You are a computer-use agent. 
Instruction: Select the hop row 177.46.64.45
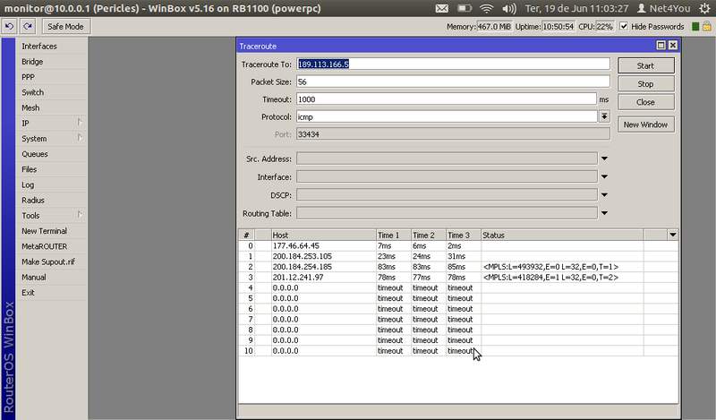click(458, 246)
